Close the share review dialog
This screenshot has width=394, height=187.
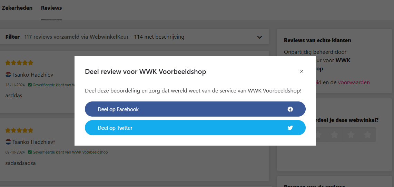[x=302, y=71]
